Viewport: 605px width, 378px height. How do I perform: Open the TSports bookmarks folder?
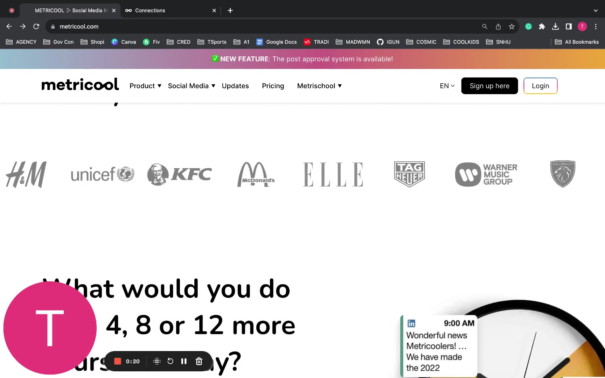click(212, 42)
